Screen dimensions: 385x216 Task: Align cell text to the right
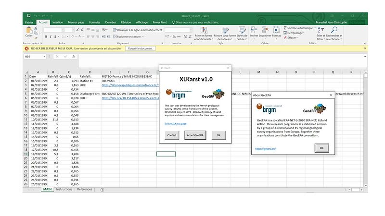[x=98, y=36]
